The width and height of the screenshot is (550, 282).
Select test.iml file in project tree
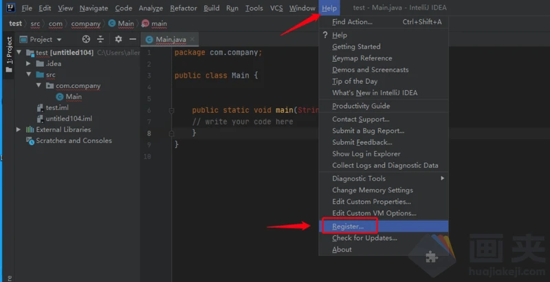[56, 108]
